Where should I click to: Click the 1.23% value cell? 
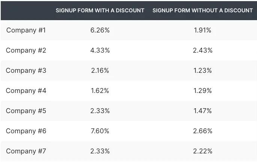click(x=203, y=71)
